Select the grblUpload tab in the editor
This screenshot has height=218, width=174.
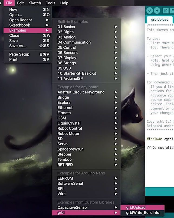coord(160,20)
